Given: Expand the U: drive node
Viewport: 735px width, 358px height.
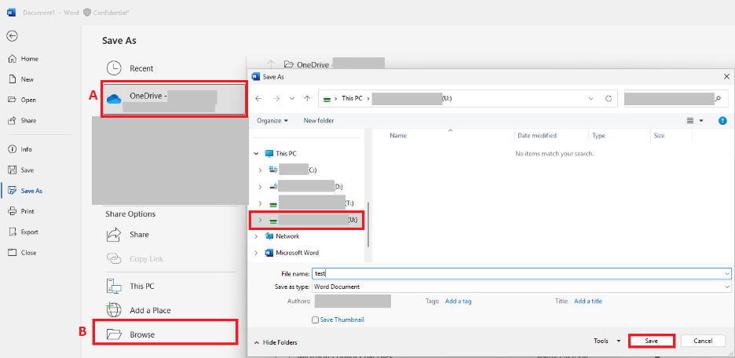Looking at the screenshot, I should [260, 220].
